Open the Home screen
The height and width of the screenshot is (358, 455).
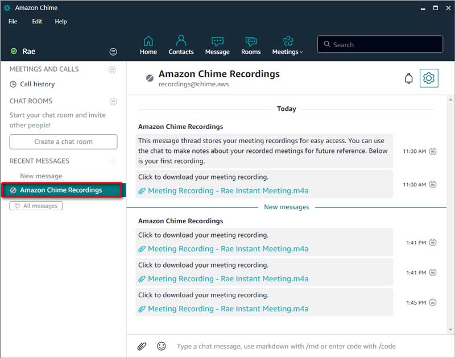148,45
